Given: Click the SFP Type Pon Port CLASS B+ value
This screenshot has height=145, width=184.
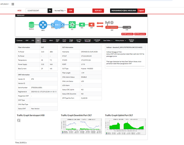Looking at the screenshot, I should [84, 98].
